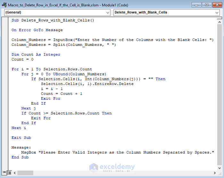Click the 'i = i - 1' line
The image size is (224, 178).
point(52,89)
